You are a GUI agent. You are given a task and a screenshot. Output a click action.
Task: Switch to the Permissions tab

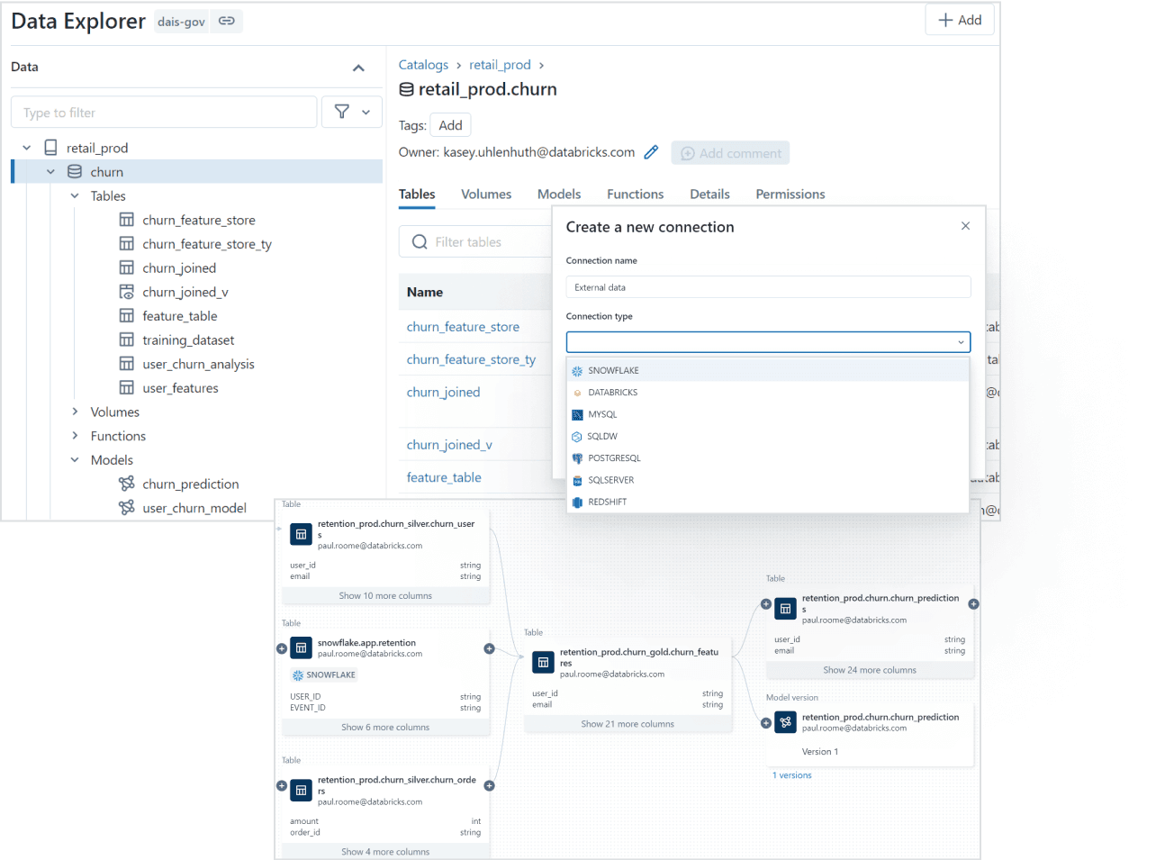click(x=790, y=195)
